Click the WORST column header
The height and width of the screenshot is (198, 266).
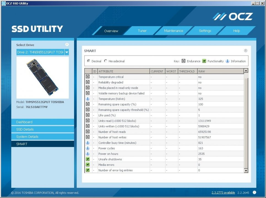(172, 71)
